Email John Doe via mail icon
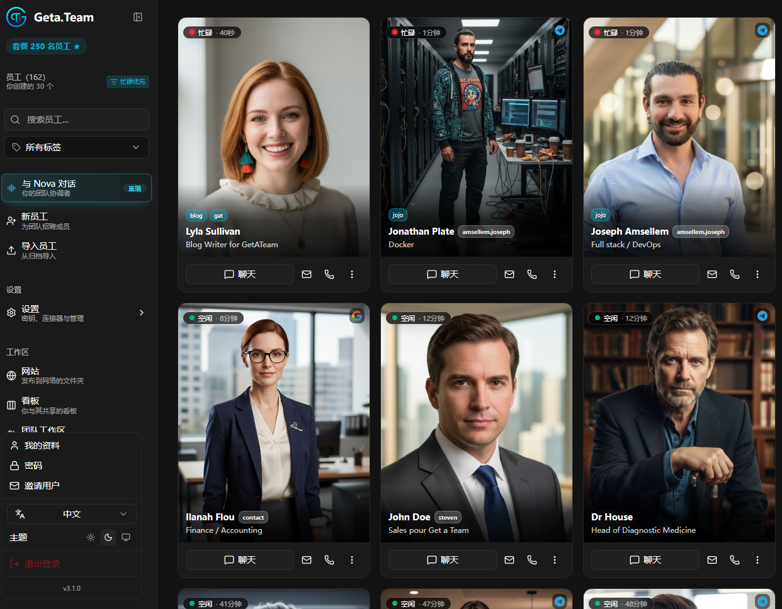This screenshot has width=782, height=609. click(x=509, y=560)
